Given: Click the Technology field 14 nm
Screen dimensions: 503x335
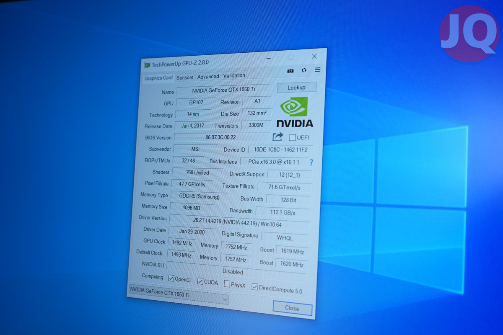Looking at the screenshot, I should pyautogui.click(x=193, y=114).
